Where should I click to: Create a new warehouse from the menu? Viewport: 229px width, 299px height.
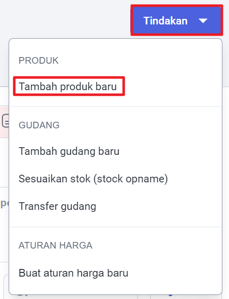[69, 151]
